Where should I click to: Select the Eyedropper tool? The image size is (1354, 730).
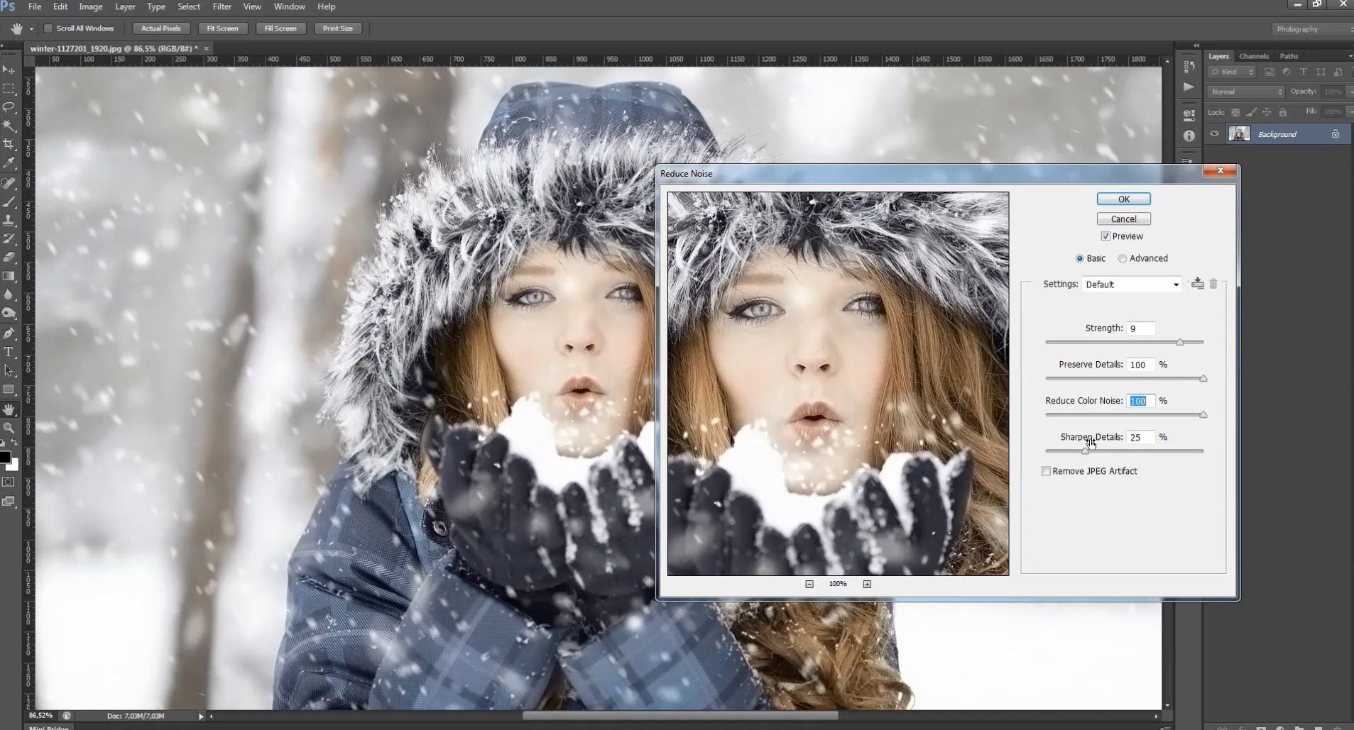coord(9,163)
